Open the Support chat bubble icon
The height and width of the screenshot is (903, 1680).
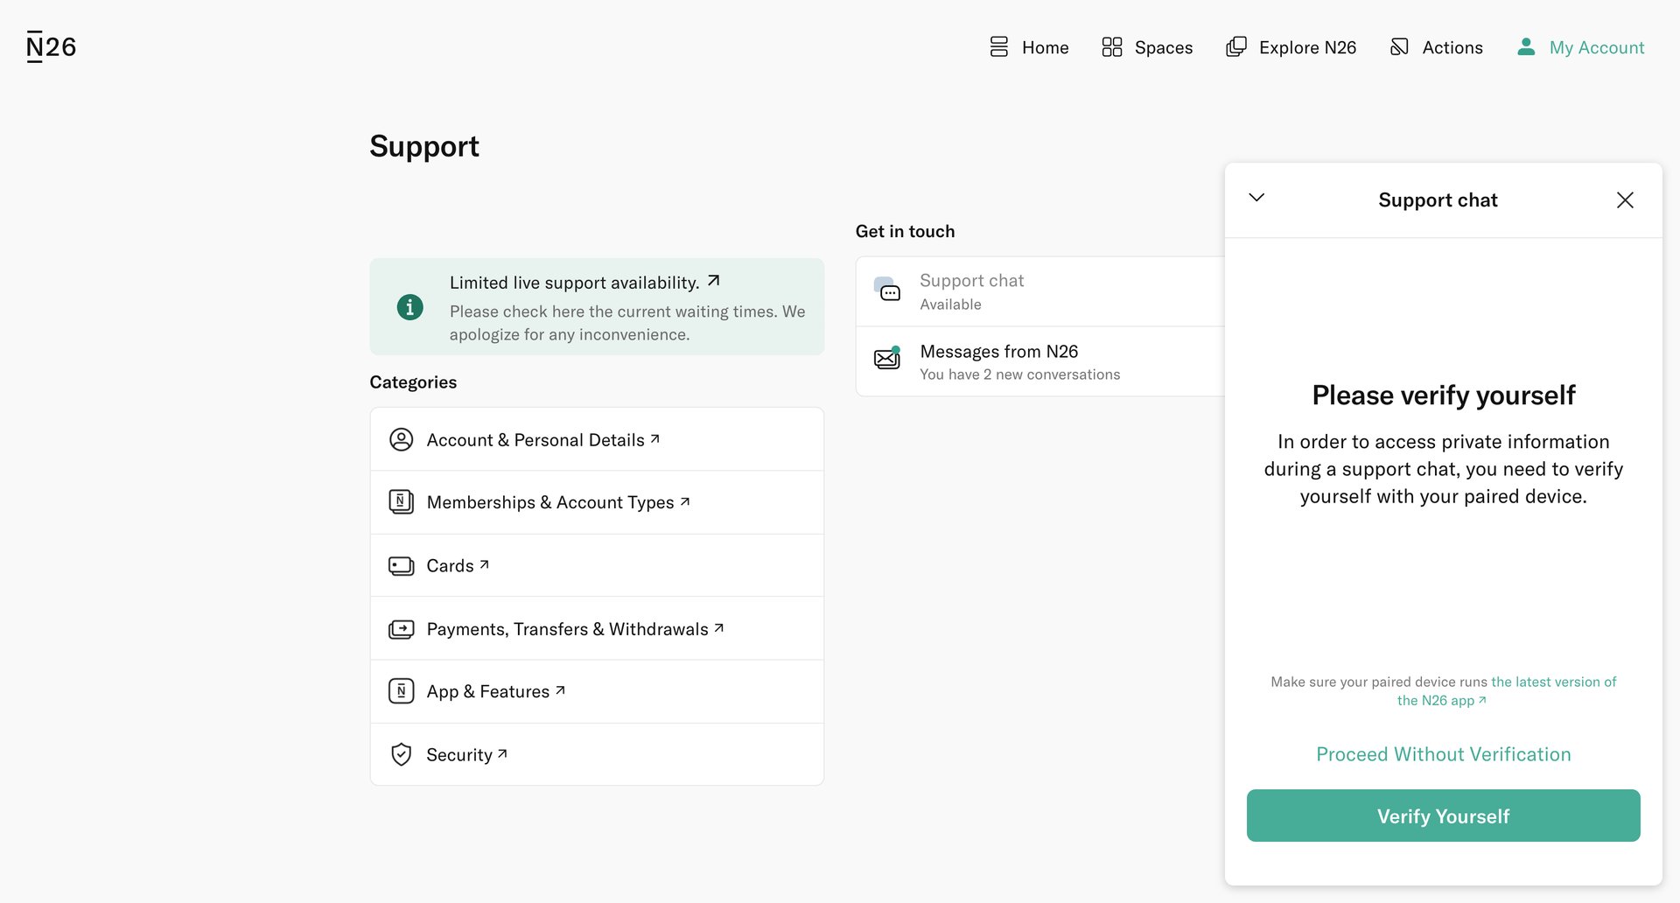[887, 290]
